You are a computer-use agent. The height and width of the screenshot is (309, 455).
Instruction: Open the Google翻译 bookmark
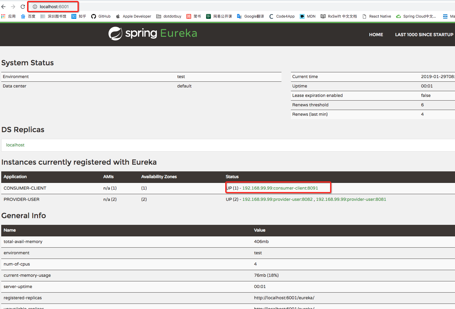tap(250, 16)
